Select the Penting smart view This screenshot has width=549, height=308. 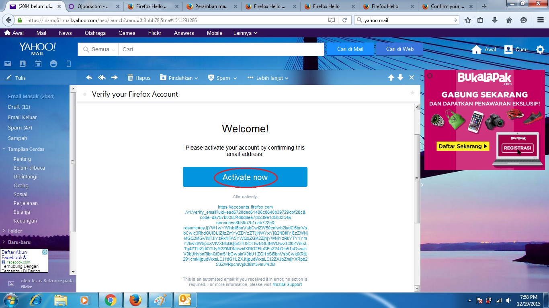(x=22, y=159)
